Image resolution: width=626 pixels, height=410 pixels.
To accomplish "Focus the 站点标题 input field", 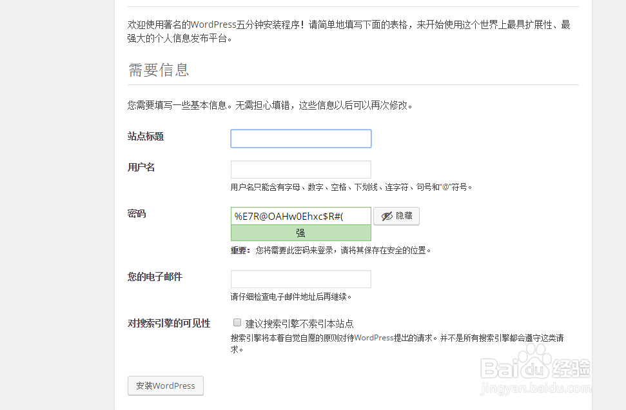I will 301,139.
